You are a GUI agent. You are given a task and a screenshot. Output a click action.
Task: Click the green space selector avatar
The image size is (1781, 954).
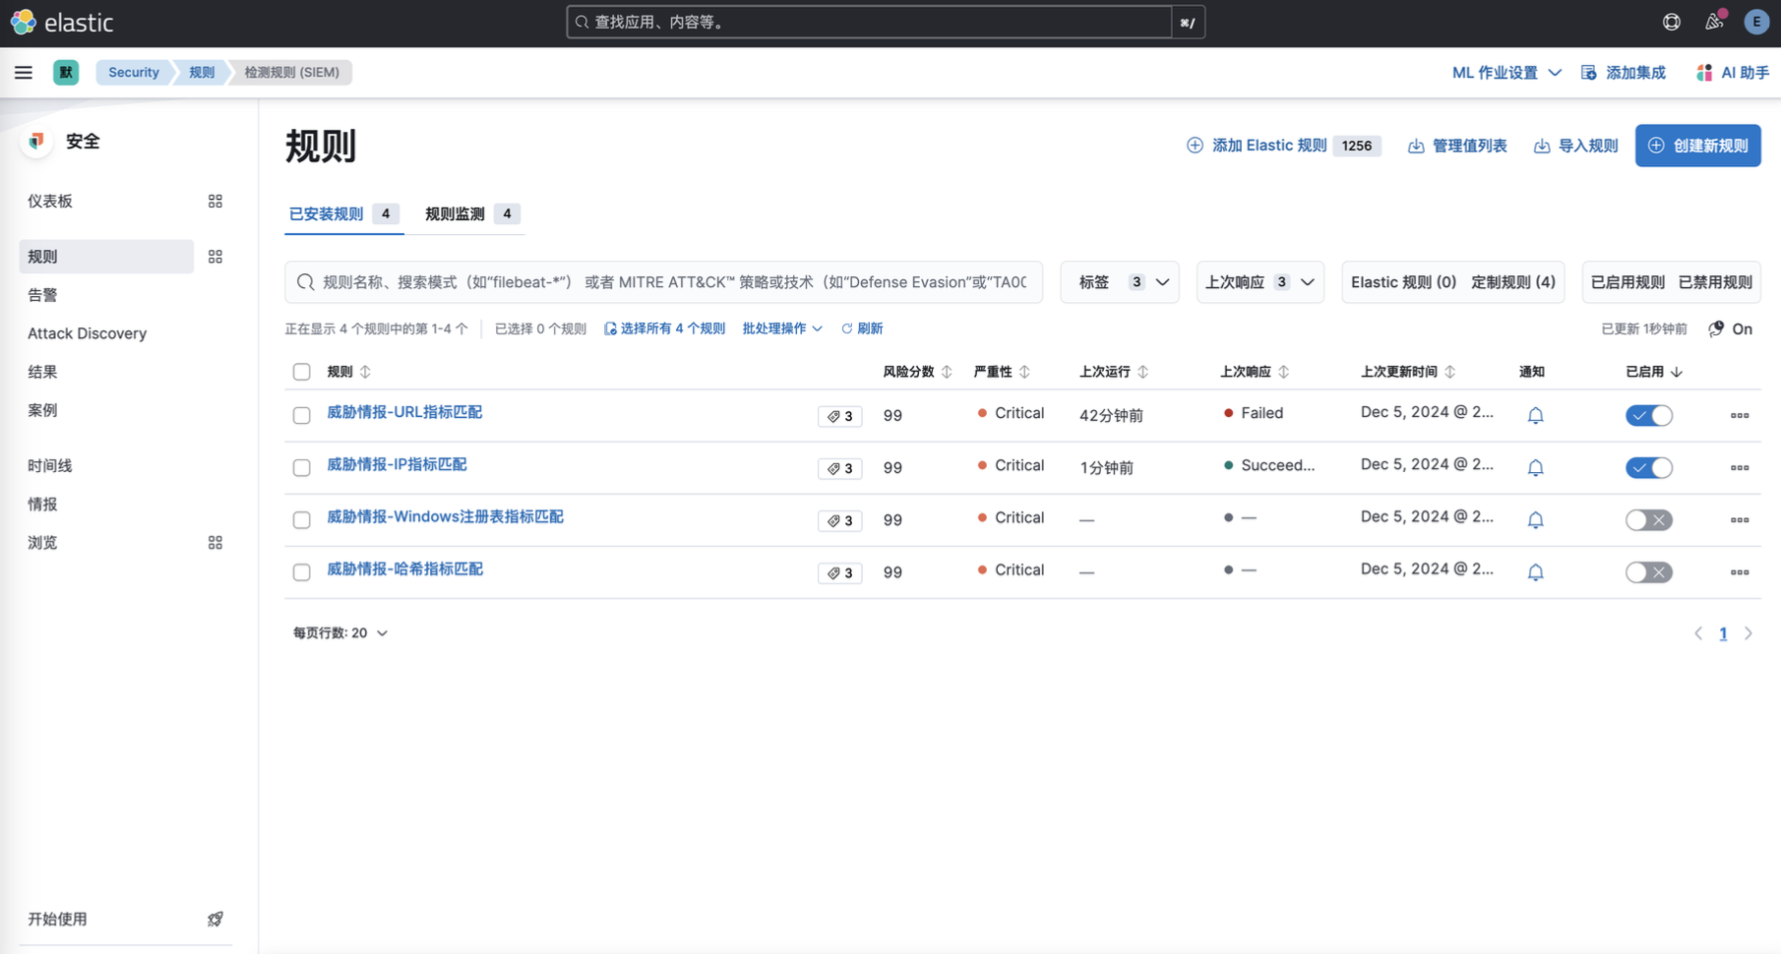[x=66, y=72]
